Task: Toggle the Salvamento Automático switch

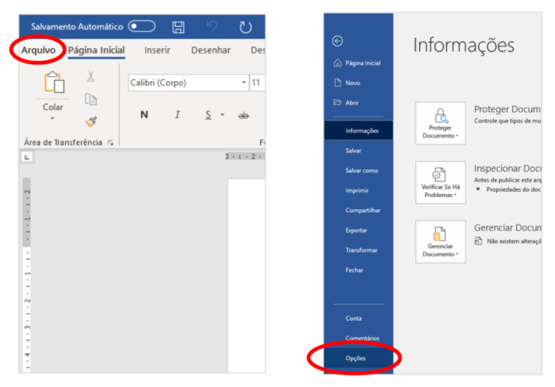Action: click(x=141, y=27)
